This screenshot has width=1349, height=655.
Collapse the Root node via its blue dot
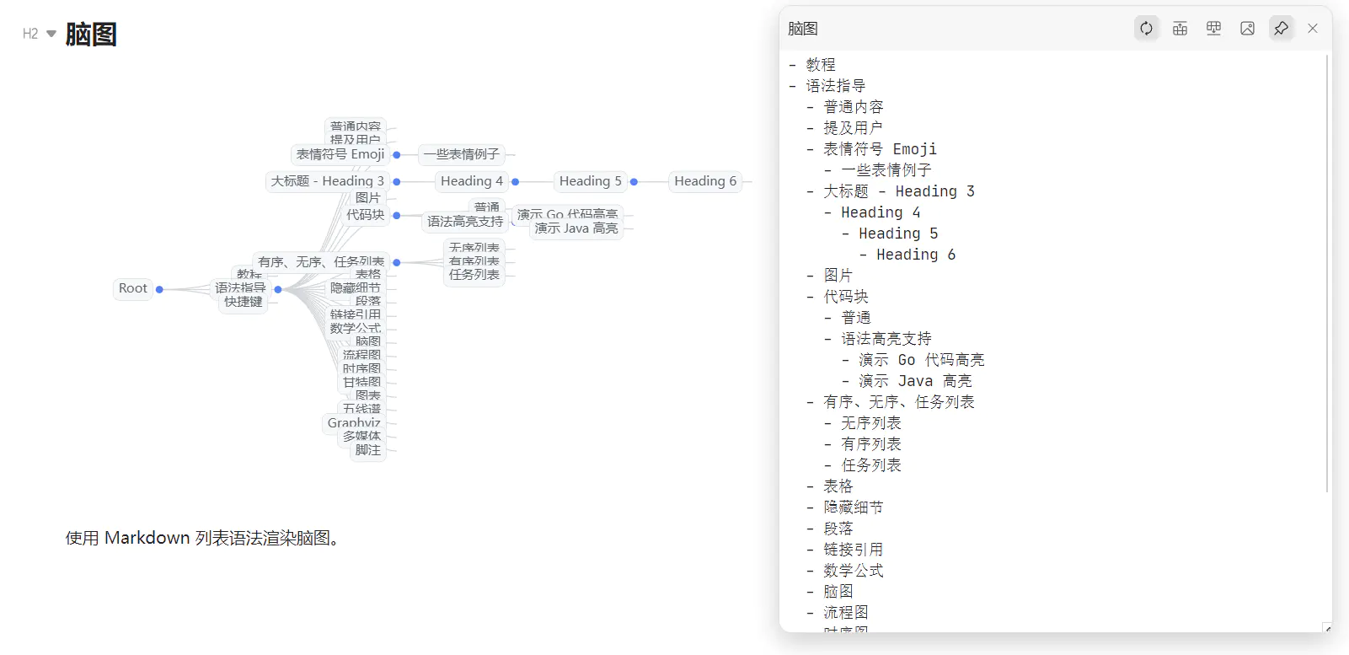click(x=159, y=289)
